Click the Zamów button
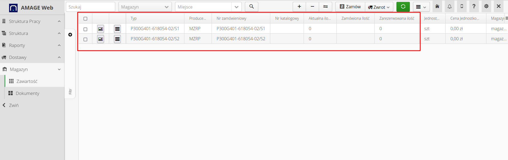 350,7
